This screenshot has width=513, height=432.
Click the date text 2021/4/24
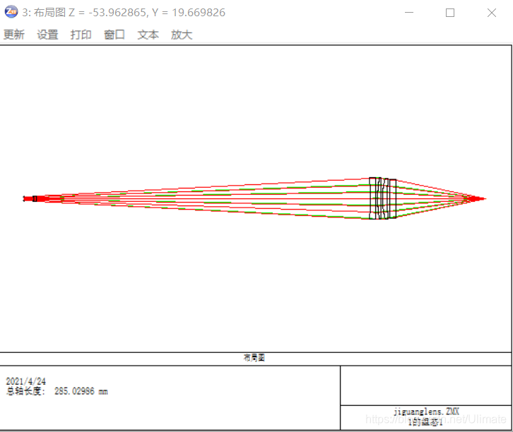pyautogui.click(x=26, y=381)
